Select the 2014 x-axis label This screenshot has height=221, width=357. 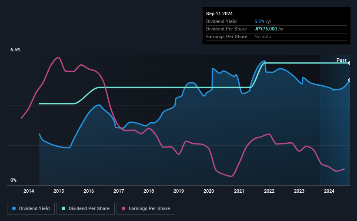[x=29, y=191]
